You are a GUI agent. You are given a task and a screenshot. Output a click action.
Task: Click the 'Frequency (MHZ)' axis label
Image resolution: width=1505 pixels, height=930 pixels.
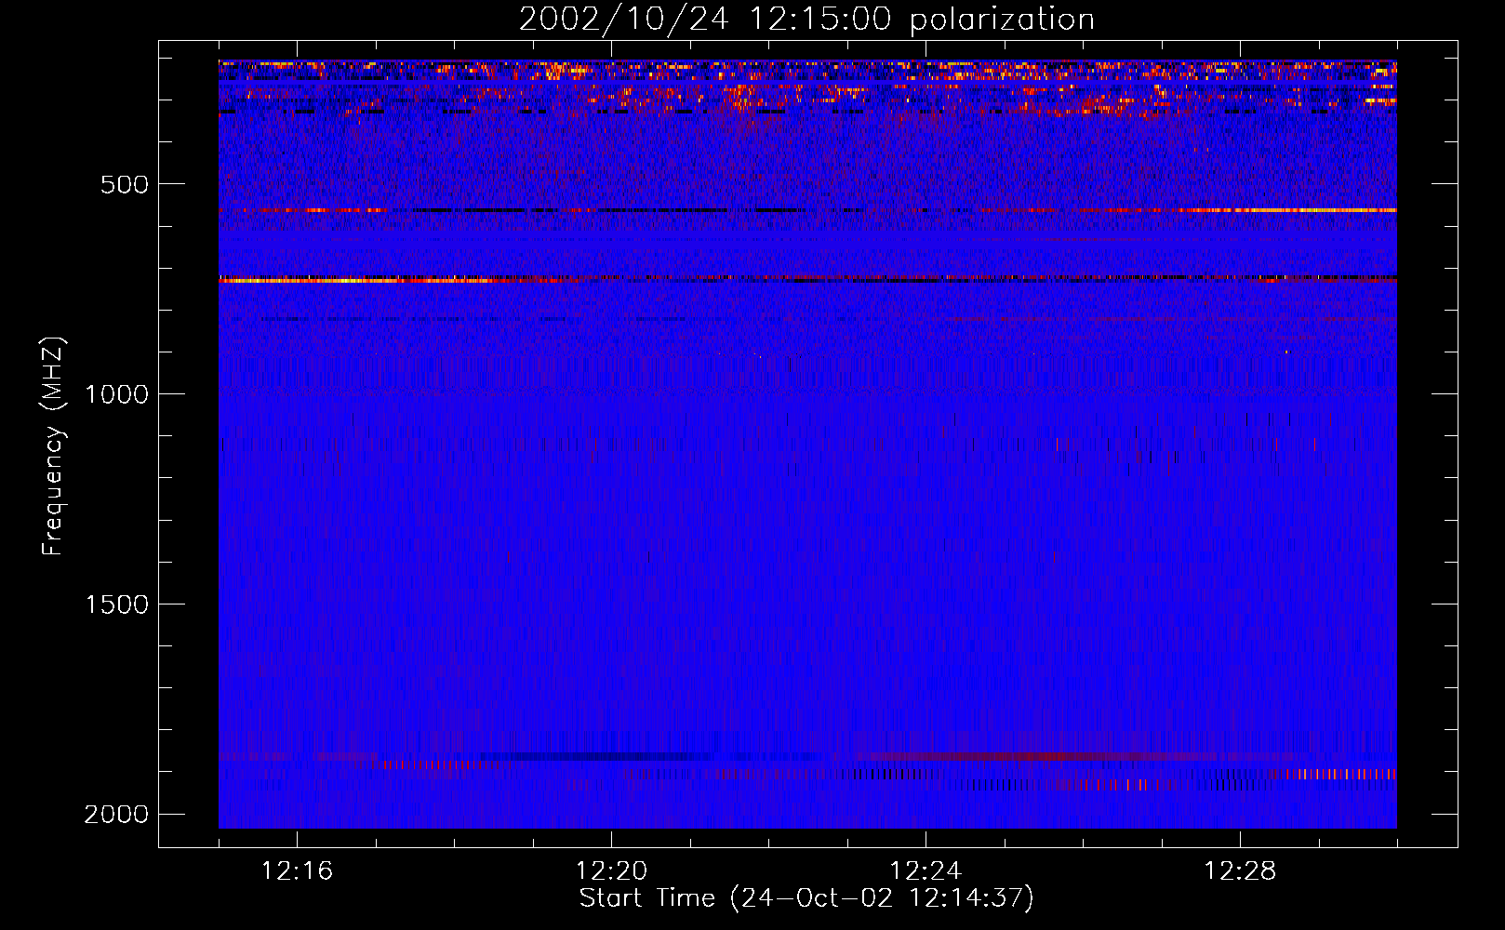53,445
